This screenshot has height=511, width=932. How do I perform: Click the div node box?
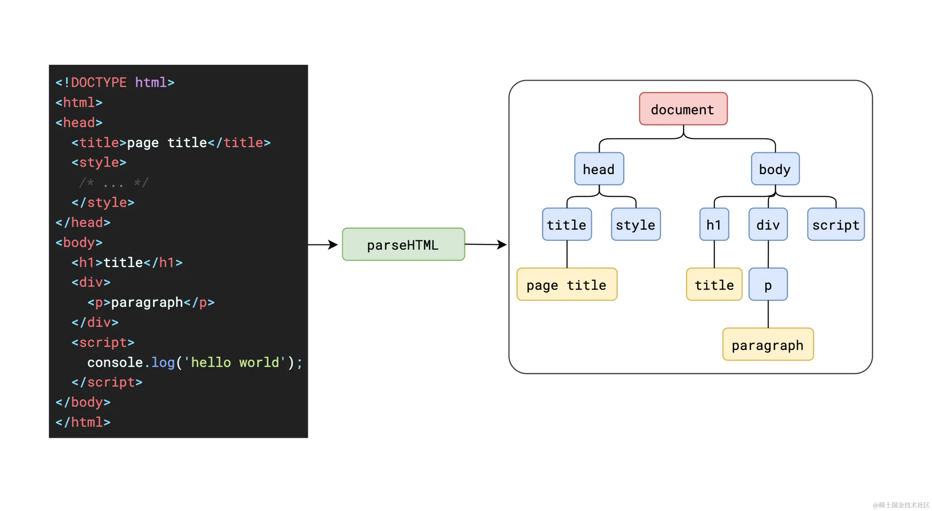coord(768,225)
